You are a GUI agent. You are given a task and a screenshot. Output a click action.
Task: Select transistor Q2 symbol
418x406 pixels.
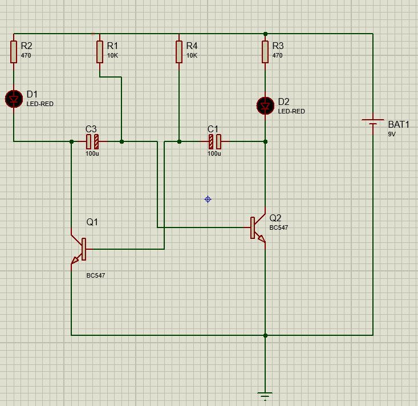(x=258, y=228)
